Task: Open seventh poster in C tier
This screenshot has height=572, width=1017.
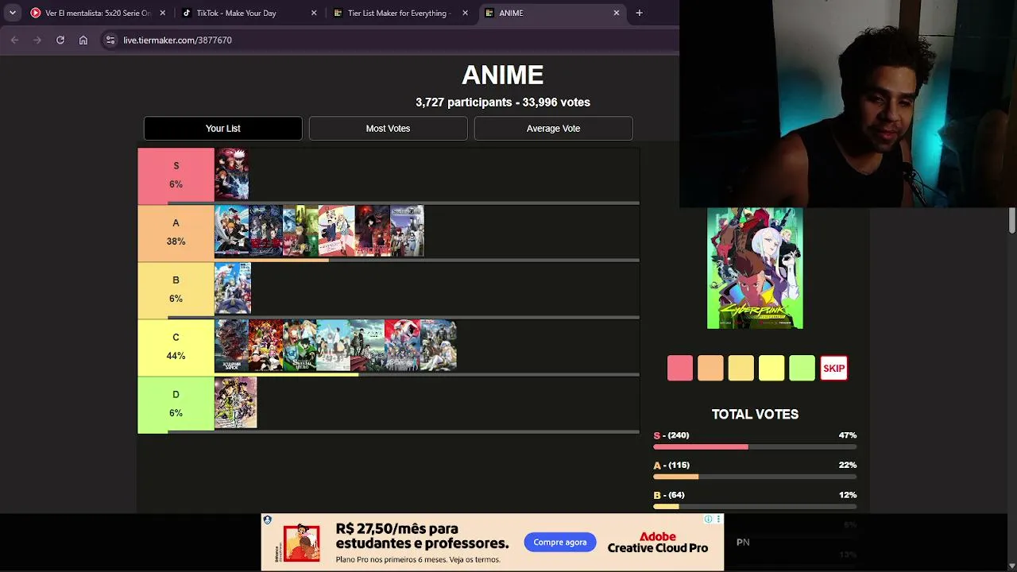Action: pyautogui.click(x=439, y=346)
